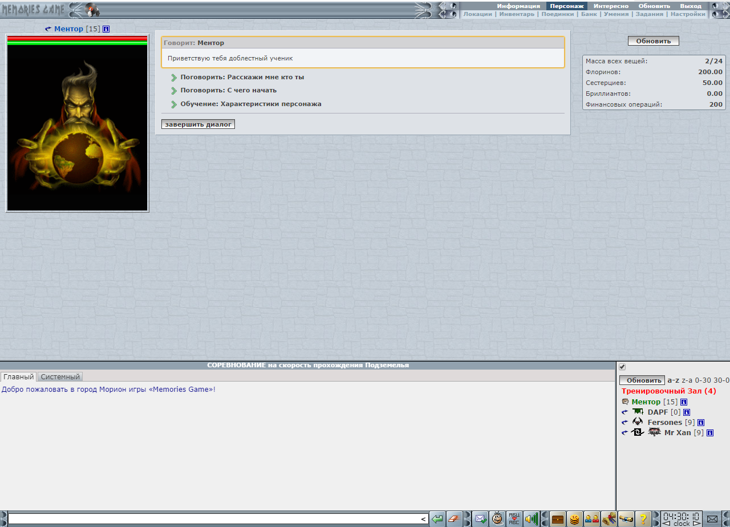Select dialog option С чего начать
Viewport: 730px width, 527px height.
click(228, 90)
